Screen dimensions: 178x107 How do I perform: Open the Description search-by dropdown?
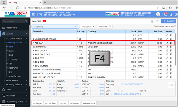pyautogui.click(x=88, y=27)
